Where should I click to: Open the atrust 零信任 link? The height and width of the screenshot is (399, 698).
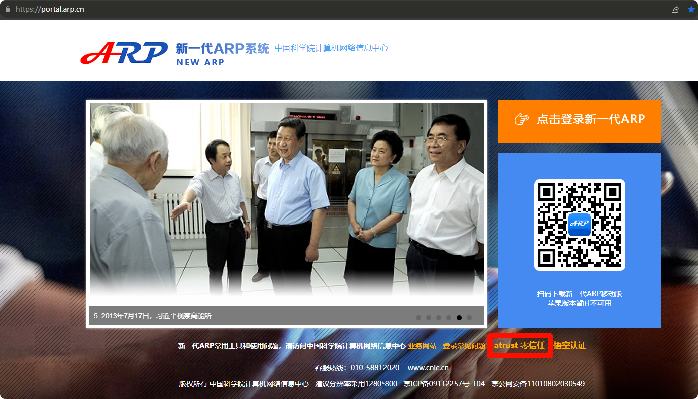click(x=519, y=345)
